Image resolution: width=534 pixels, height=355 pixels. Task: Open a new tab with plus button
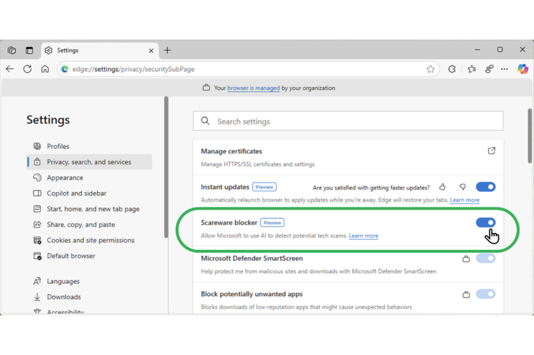(x=168, y=50)
